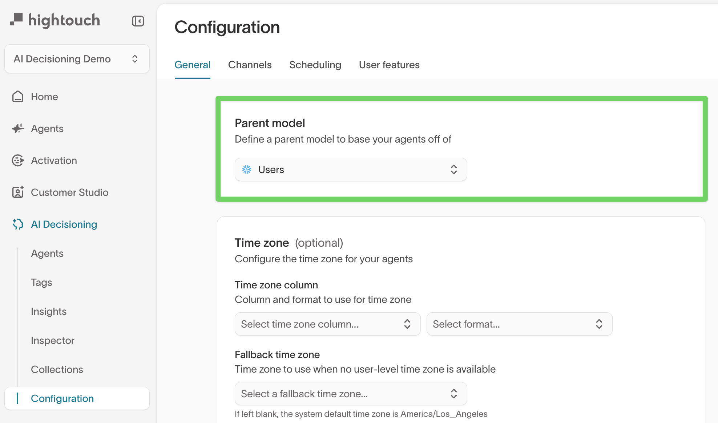
Task: Click the Hightouch logo icon
Action: point(17,20)
